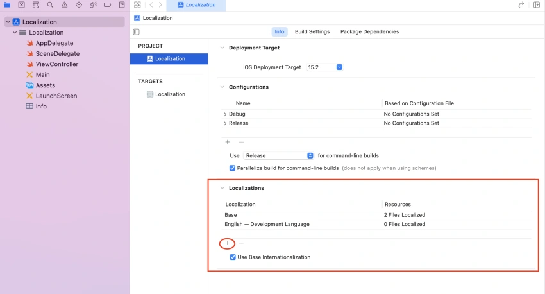Open the Issue navigator warning icon
Viewport: 545px width, 294px height.
(x=64, y=5)
